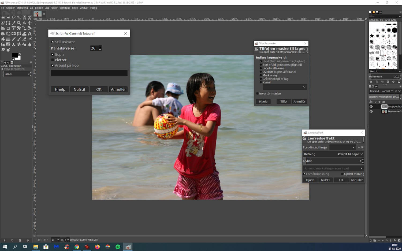
Task: Select the Paintbrush tool
Action: [19, 39]
